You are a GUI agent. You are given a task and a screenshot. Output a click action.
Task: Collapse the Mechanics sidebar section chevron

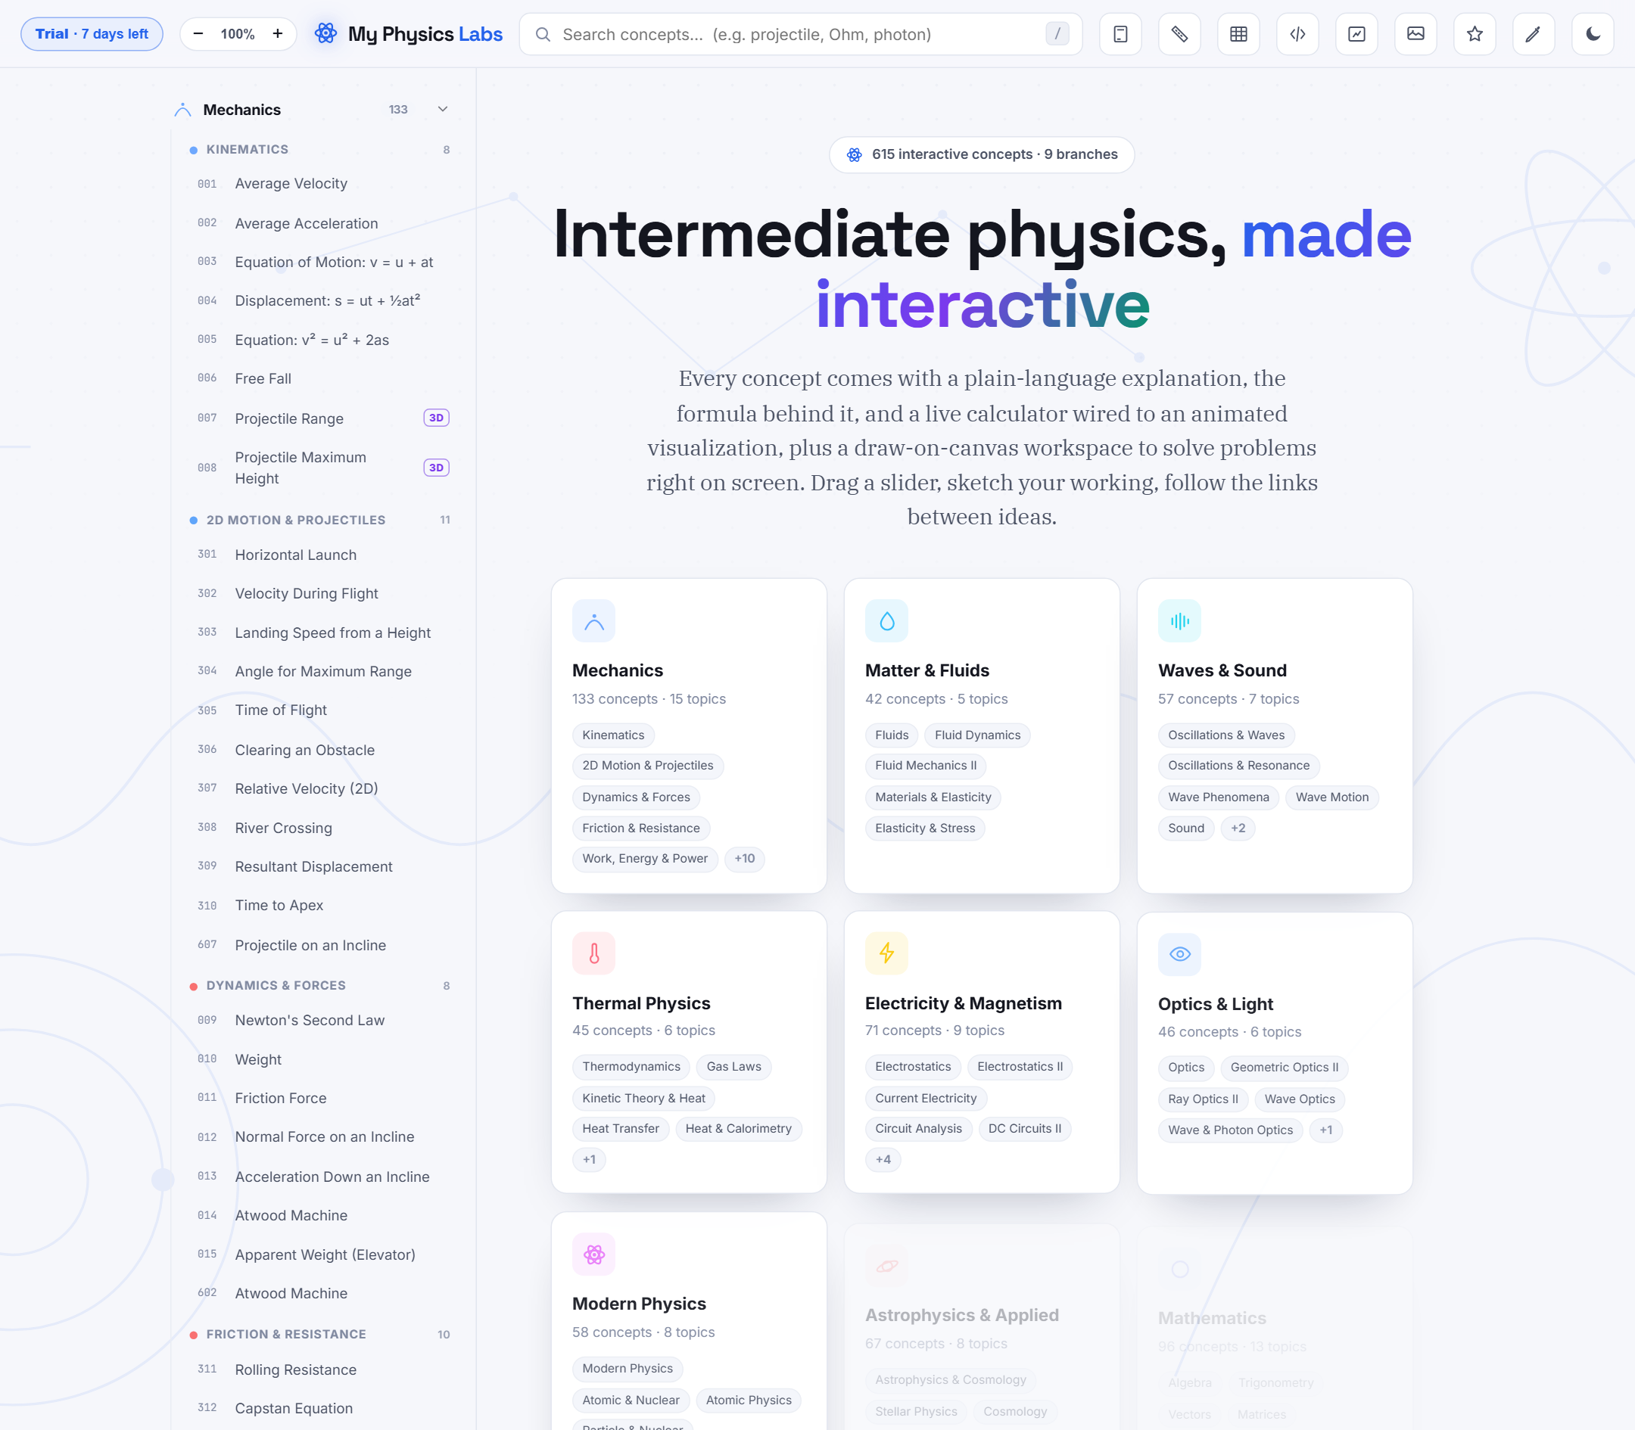(x=443, y=109)
